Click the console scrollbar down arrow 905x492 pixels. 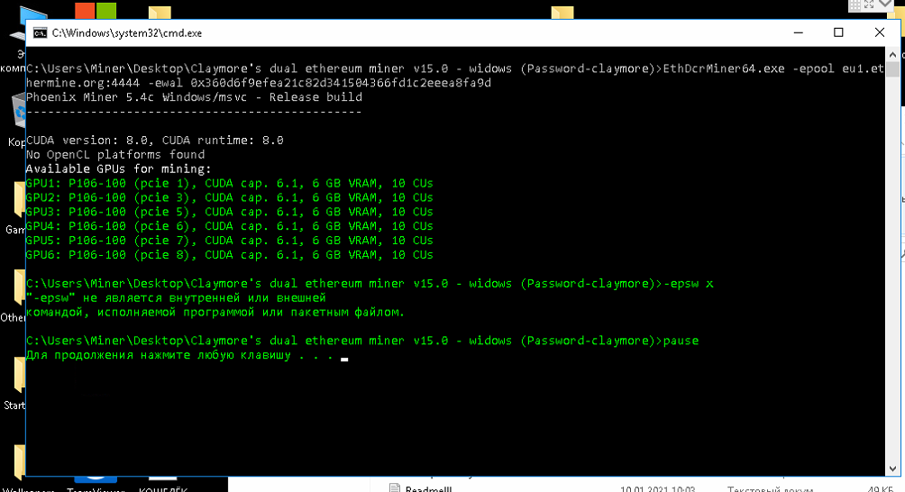pos(893,469)
